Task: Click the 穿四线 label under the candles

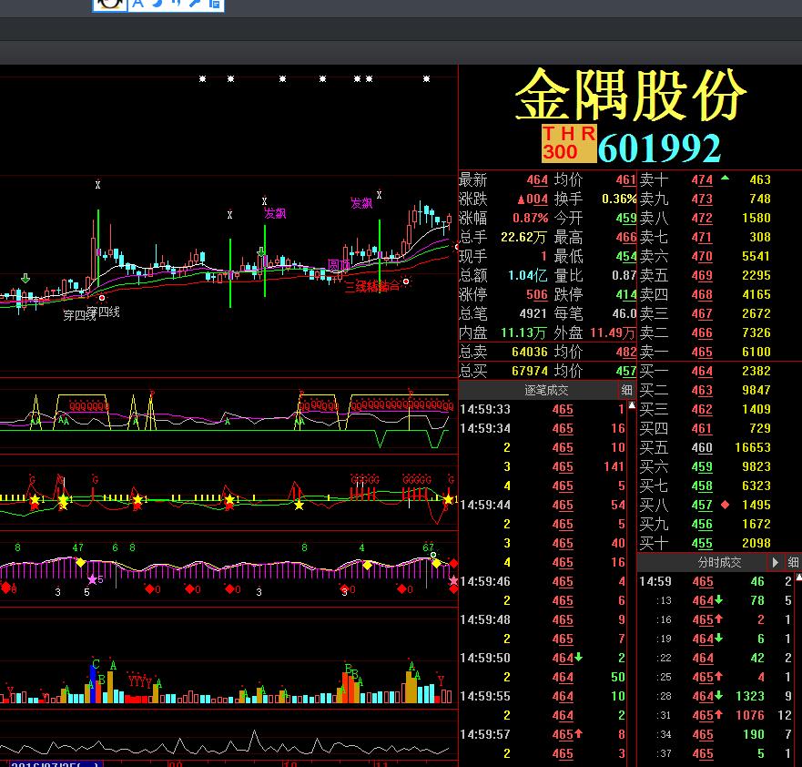Action: [x=92, y=313]
